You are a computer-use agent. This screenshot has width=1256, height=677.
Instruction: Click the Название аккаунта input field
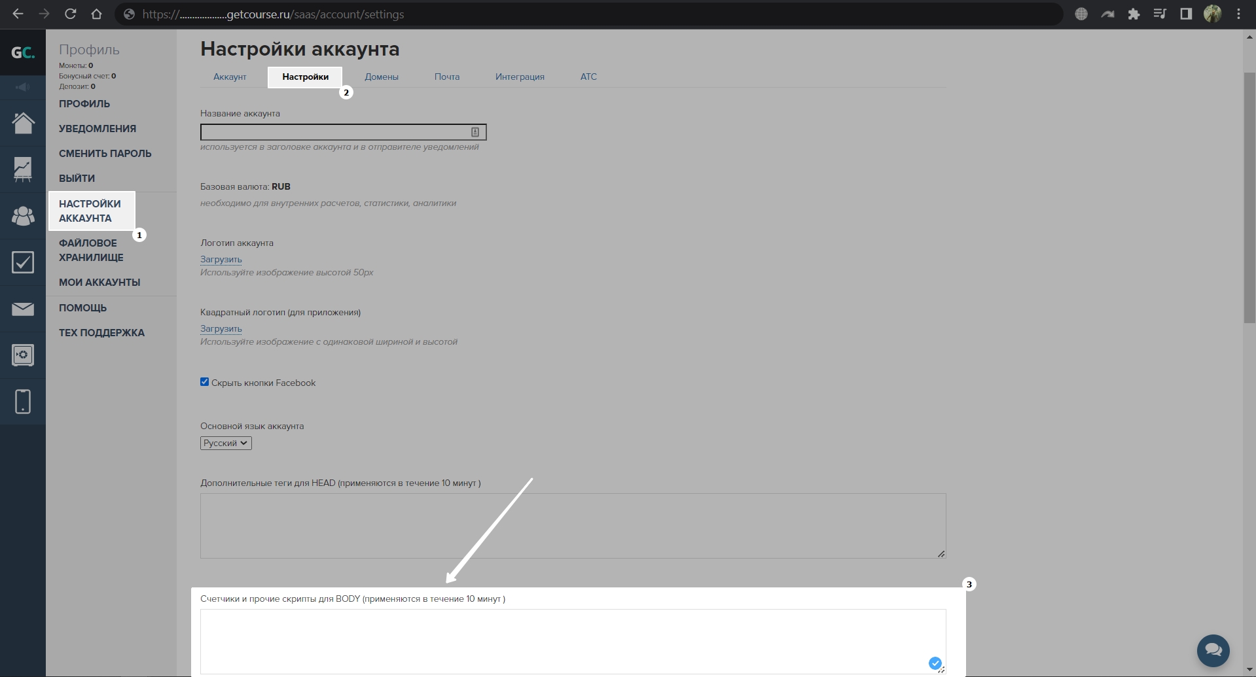pos(335,132)
